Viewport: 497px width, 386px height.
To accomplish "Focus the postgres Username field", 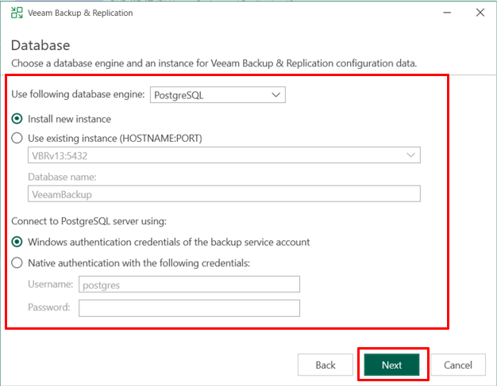I will pyautogui.click(x=189, y=285).
